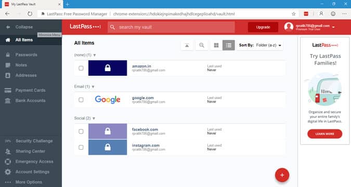Click the browser address bar URL
Image resolution: width=351 pixels, height=187 pixels.
(x=174, y=14)
